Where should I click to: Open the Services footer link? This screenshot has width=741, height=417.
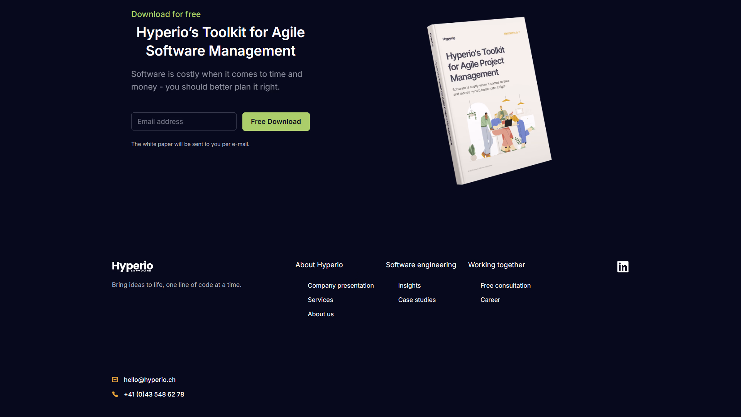[320, 300]
